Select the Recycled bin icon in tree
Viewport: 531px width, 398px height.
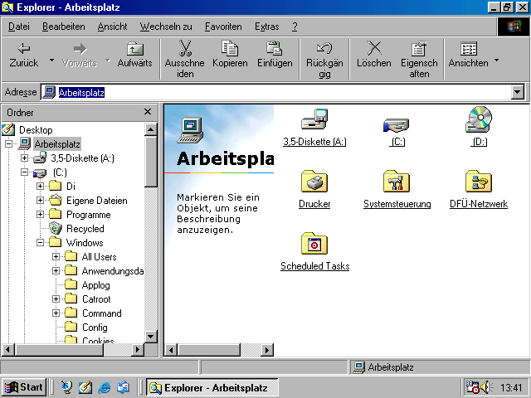tap(56, 229)
